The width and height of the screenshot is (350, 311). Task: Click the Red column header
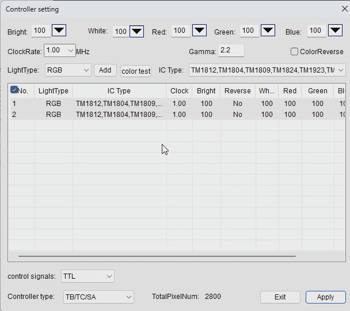[x=290, y=91]
